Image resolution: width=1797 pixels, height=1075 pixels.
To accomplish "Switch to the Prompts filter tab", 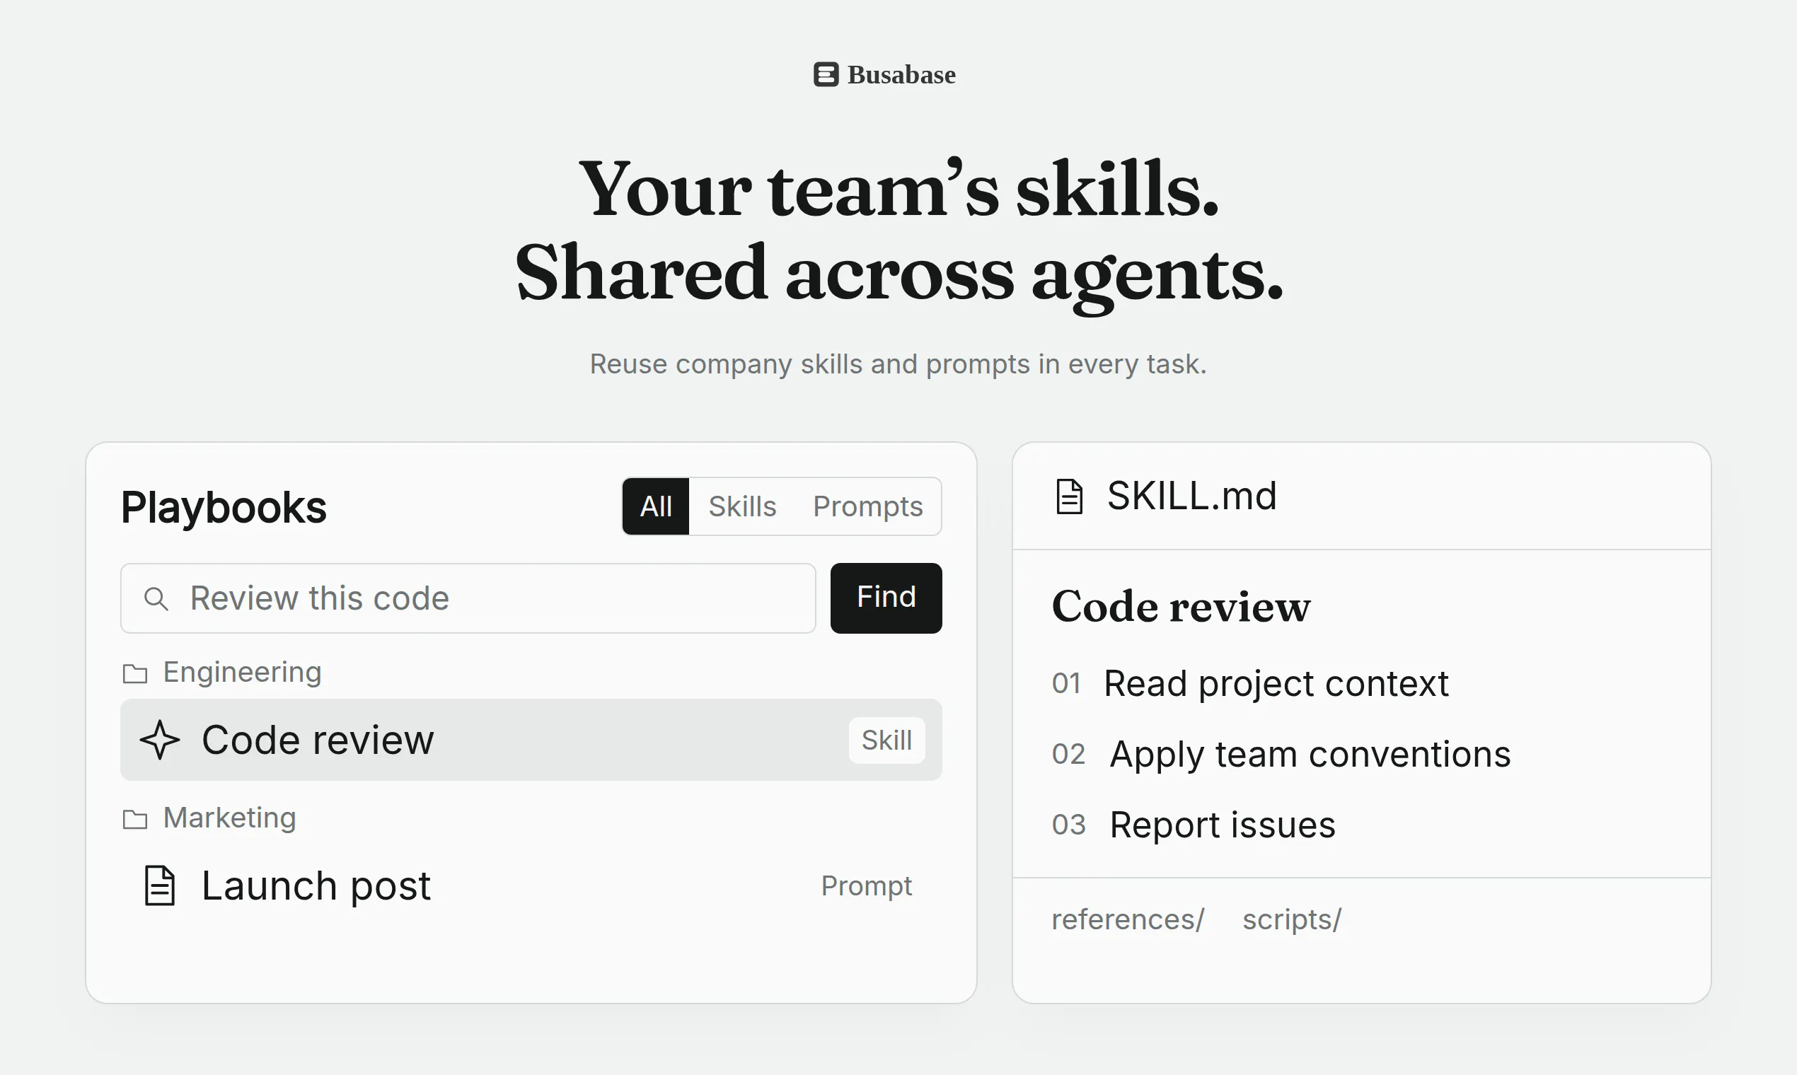I will (x=867, y=506).
